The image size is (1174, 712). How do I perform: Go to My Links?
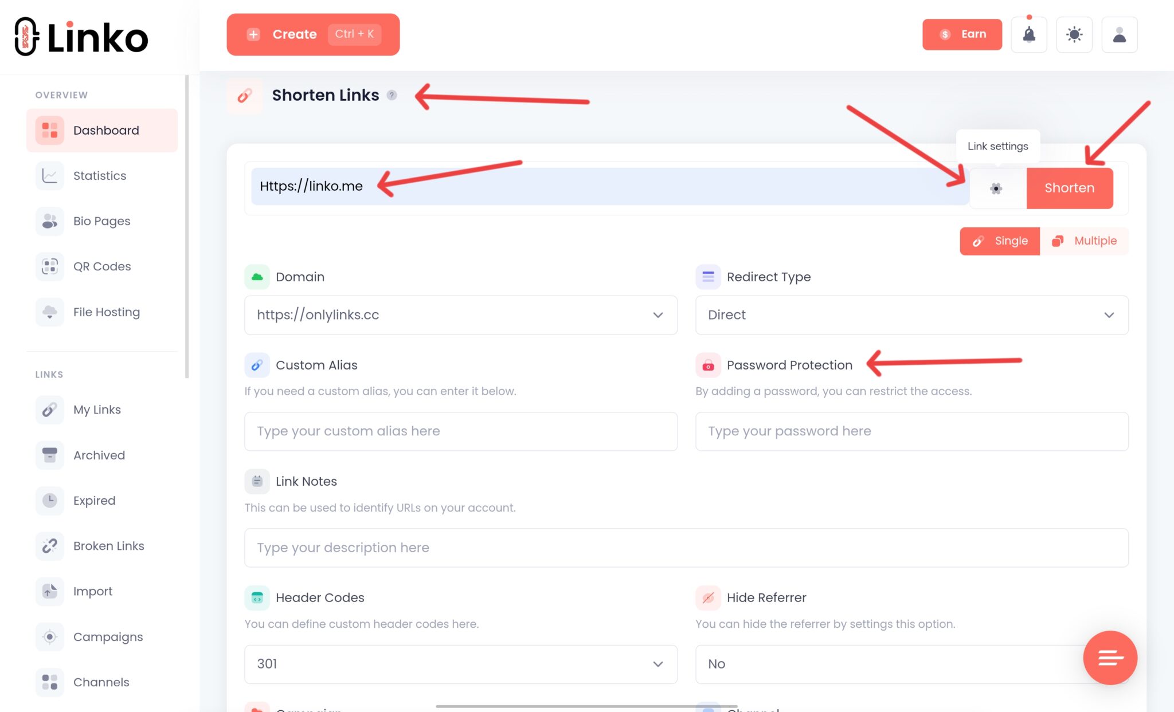coord(102,410)
